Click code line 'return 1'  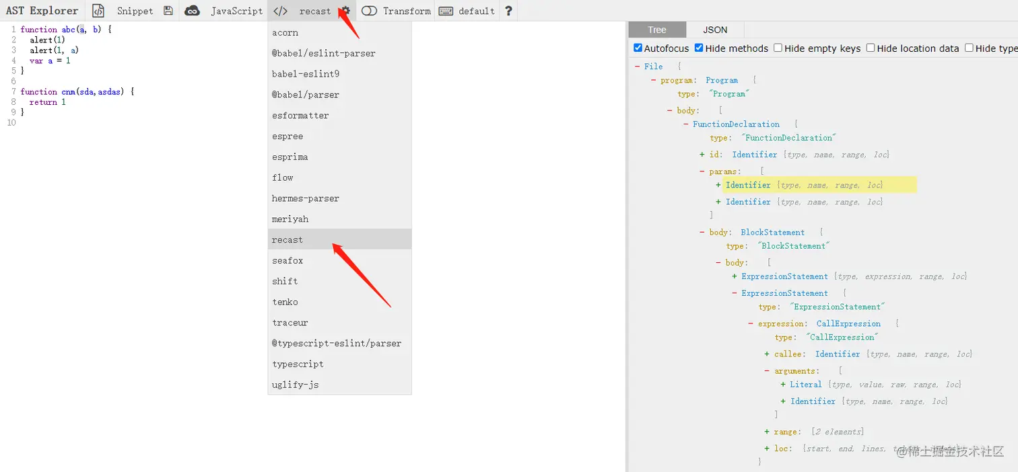(48, 102)
